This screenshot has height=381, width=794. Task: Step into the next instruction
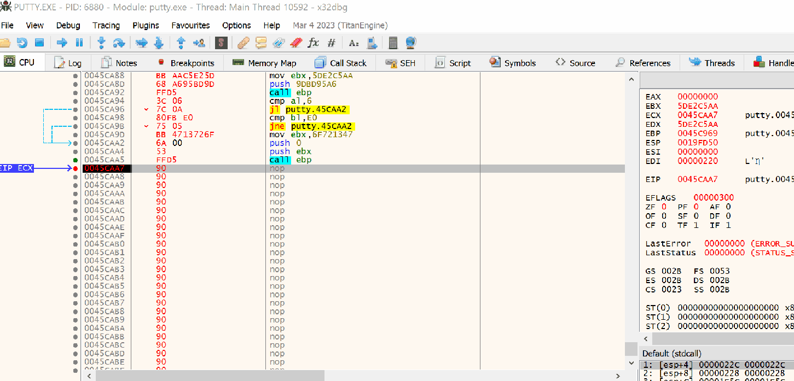click(102, 43)
